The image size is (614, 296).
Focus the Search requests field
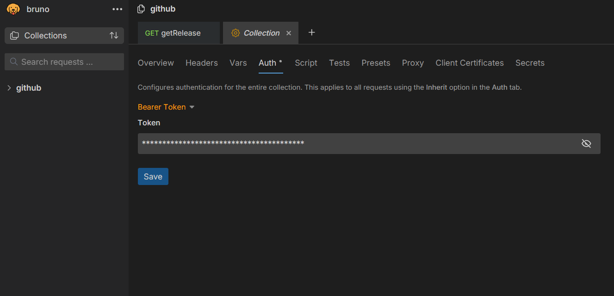tap(64, 62)
